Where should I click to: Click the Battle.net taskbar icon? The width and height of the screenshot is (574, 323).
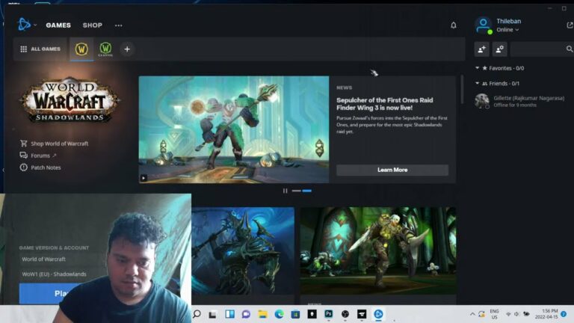click(x=378, y=314)
